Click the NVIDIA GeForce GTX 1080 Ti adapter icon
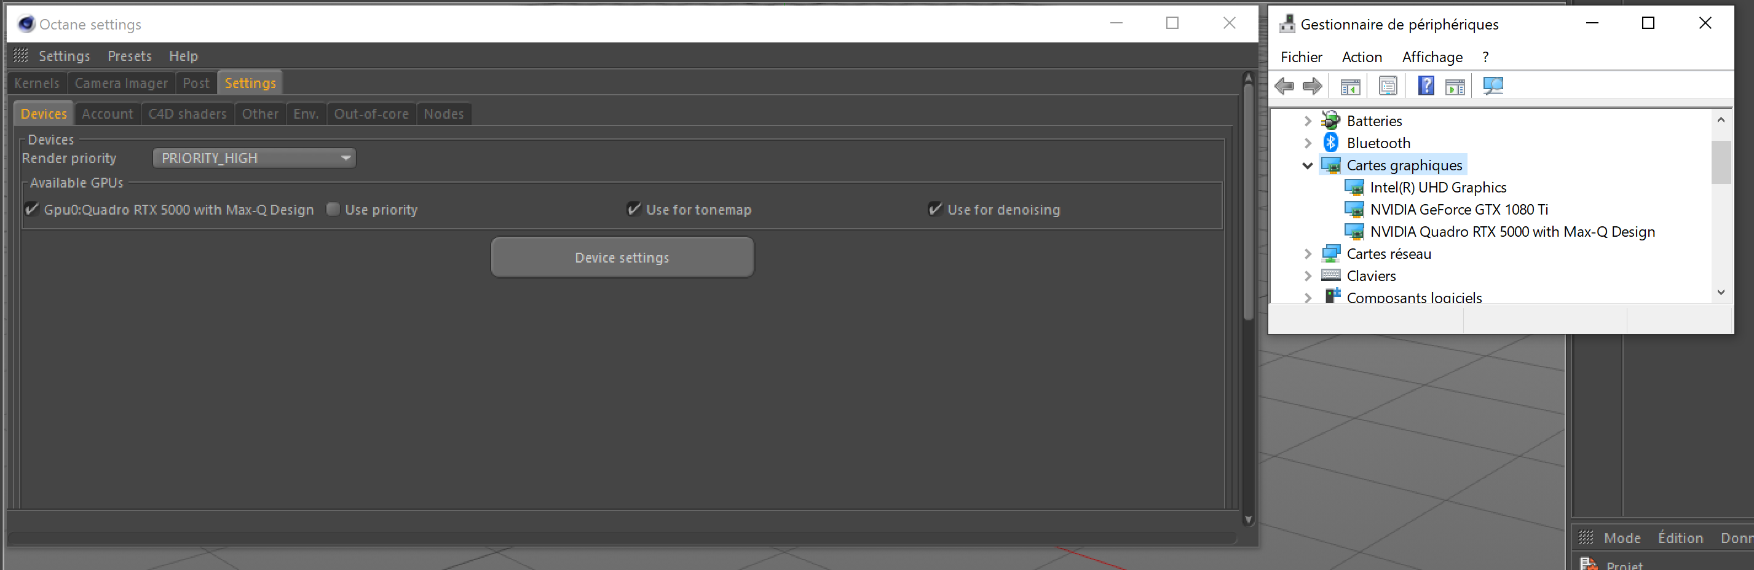1754x570 pixels. coord(1354,210)
